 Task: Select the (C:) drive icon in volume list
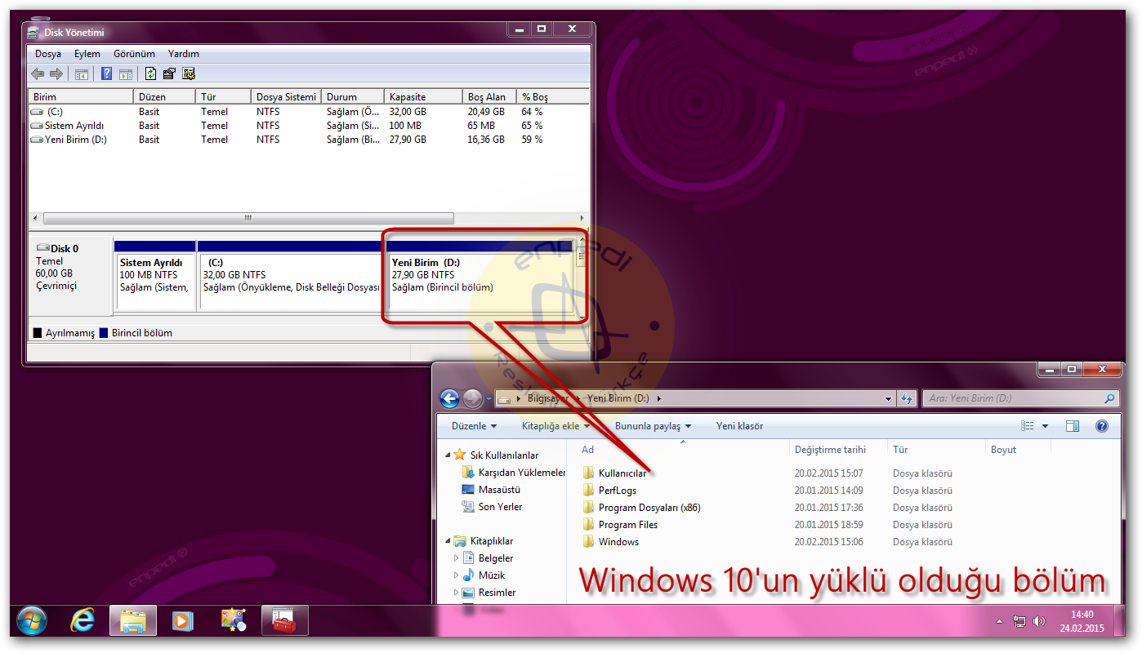38,112
